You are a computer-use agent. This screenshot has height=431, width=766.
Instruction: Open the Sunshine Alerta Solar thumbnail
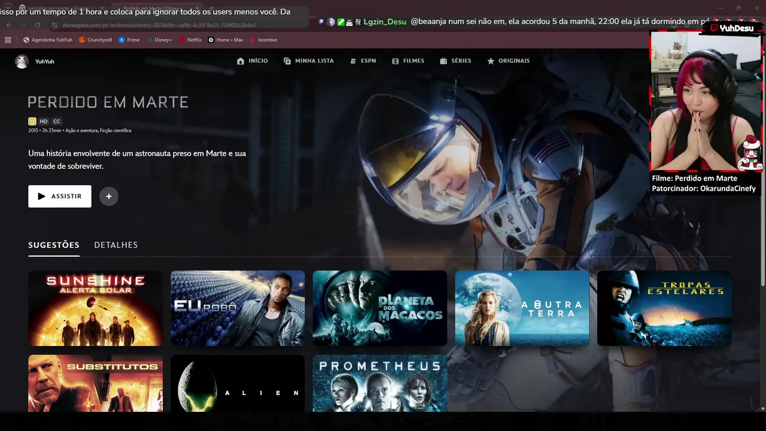95,308
